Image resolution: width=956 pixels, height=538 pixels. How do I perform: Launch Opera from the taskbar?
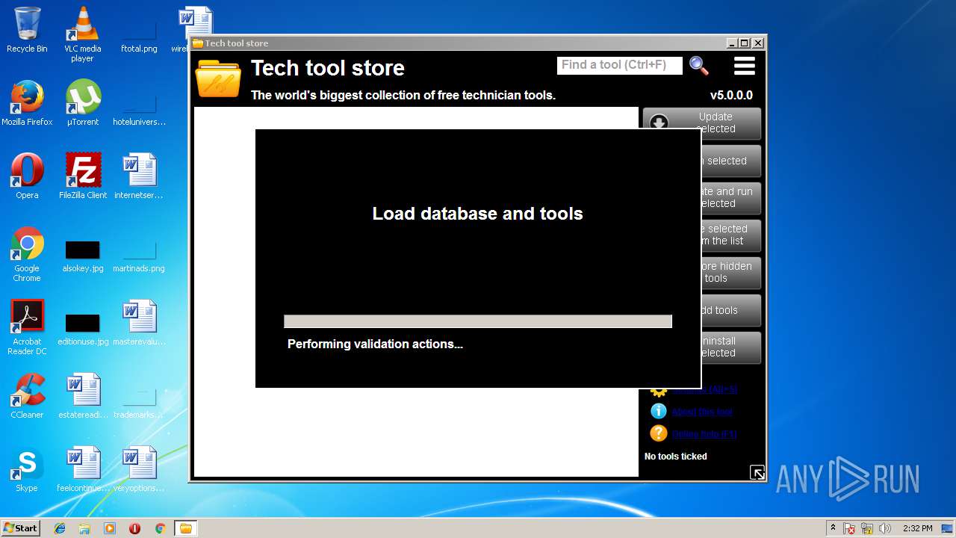134,528
